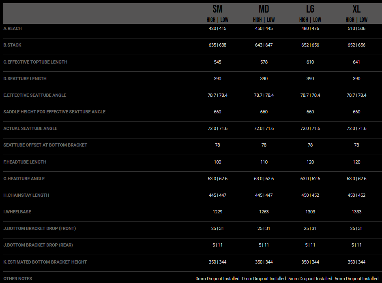Click the F.HEADTUBE LENGTH row label
The width and height of the screenshot is (382, 283).
coord(25,162)
